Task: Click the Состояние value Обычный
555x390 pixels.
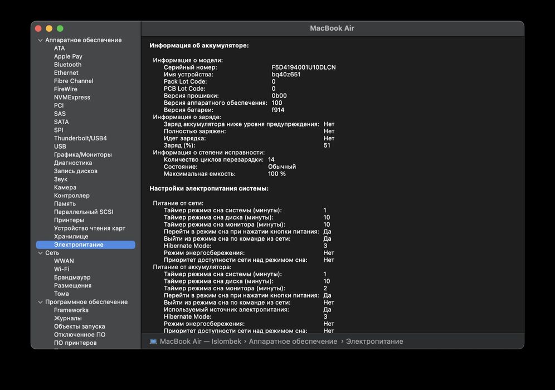Action: click(282, 167)
